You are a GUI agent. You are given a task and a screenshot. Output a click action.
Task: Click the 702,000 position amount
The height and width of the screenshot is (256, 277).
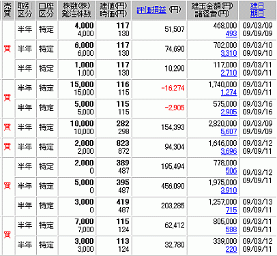[225, 45]
